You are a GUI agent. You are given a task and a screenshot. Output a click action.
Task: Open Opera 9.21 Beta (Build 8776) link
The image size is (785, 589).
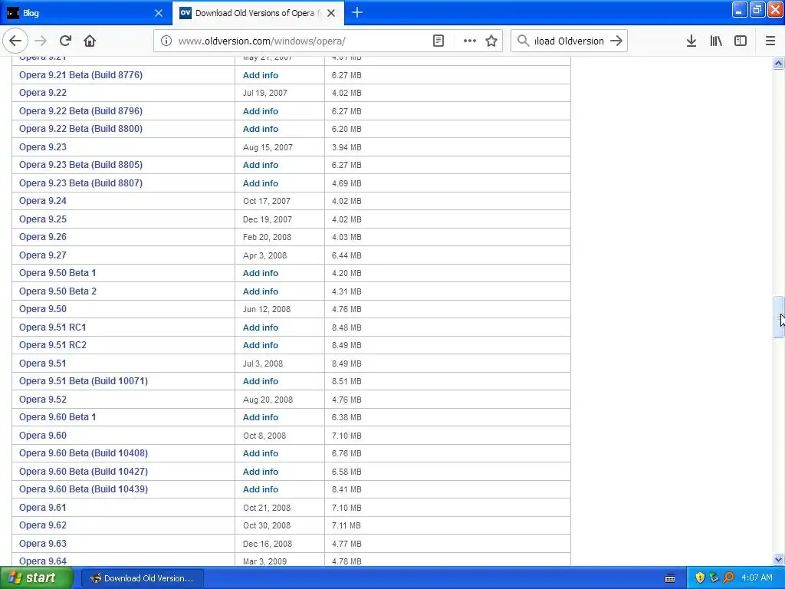[80, 75]
